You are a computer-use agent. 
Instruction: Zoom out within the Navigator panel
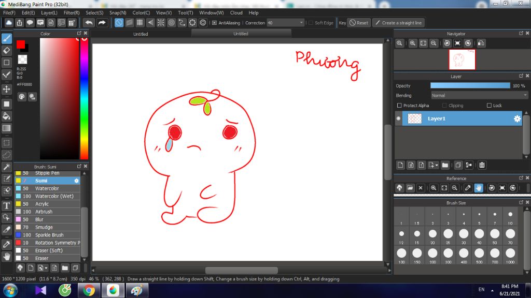click(x=434, y=43)
